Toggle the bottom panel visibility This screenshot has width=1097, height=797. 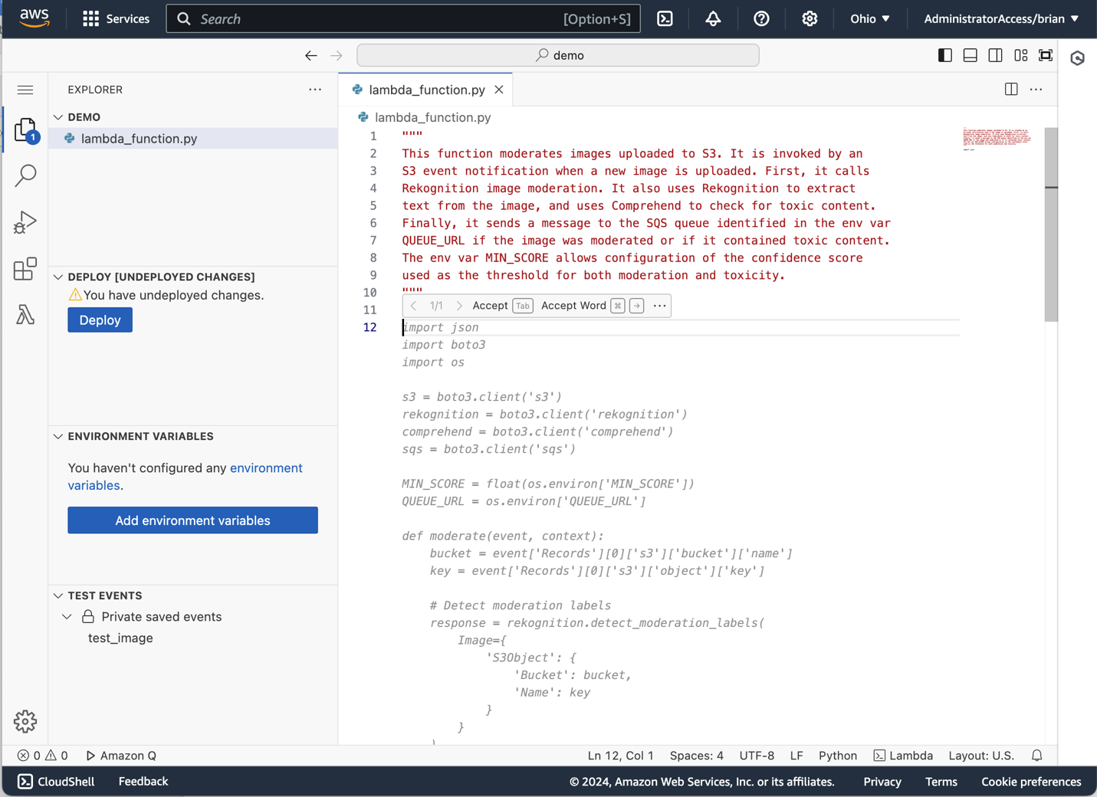970,54
